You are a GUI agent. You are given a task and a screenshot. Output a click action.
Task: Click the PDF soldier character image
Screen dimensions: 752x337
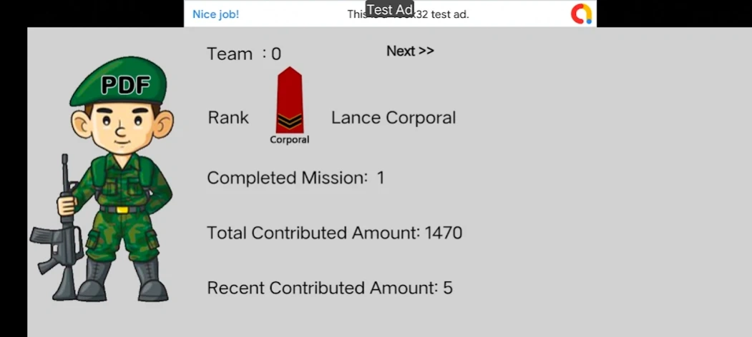pyautogui.click(x=102, y=179)
